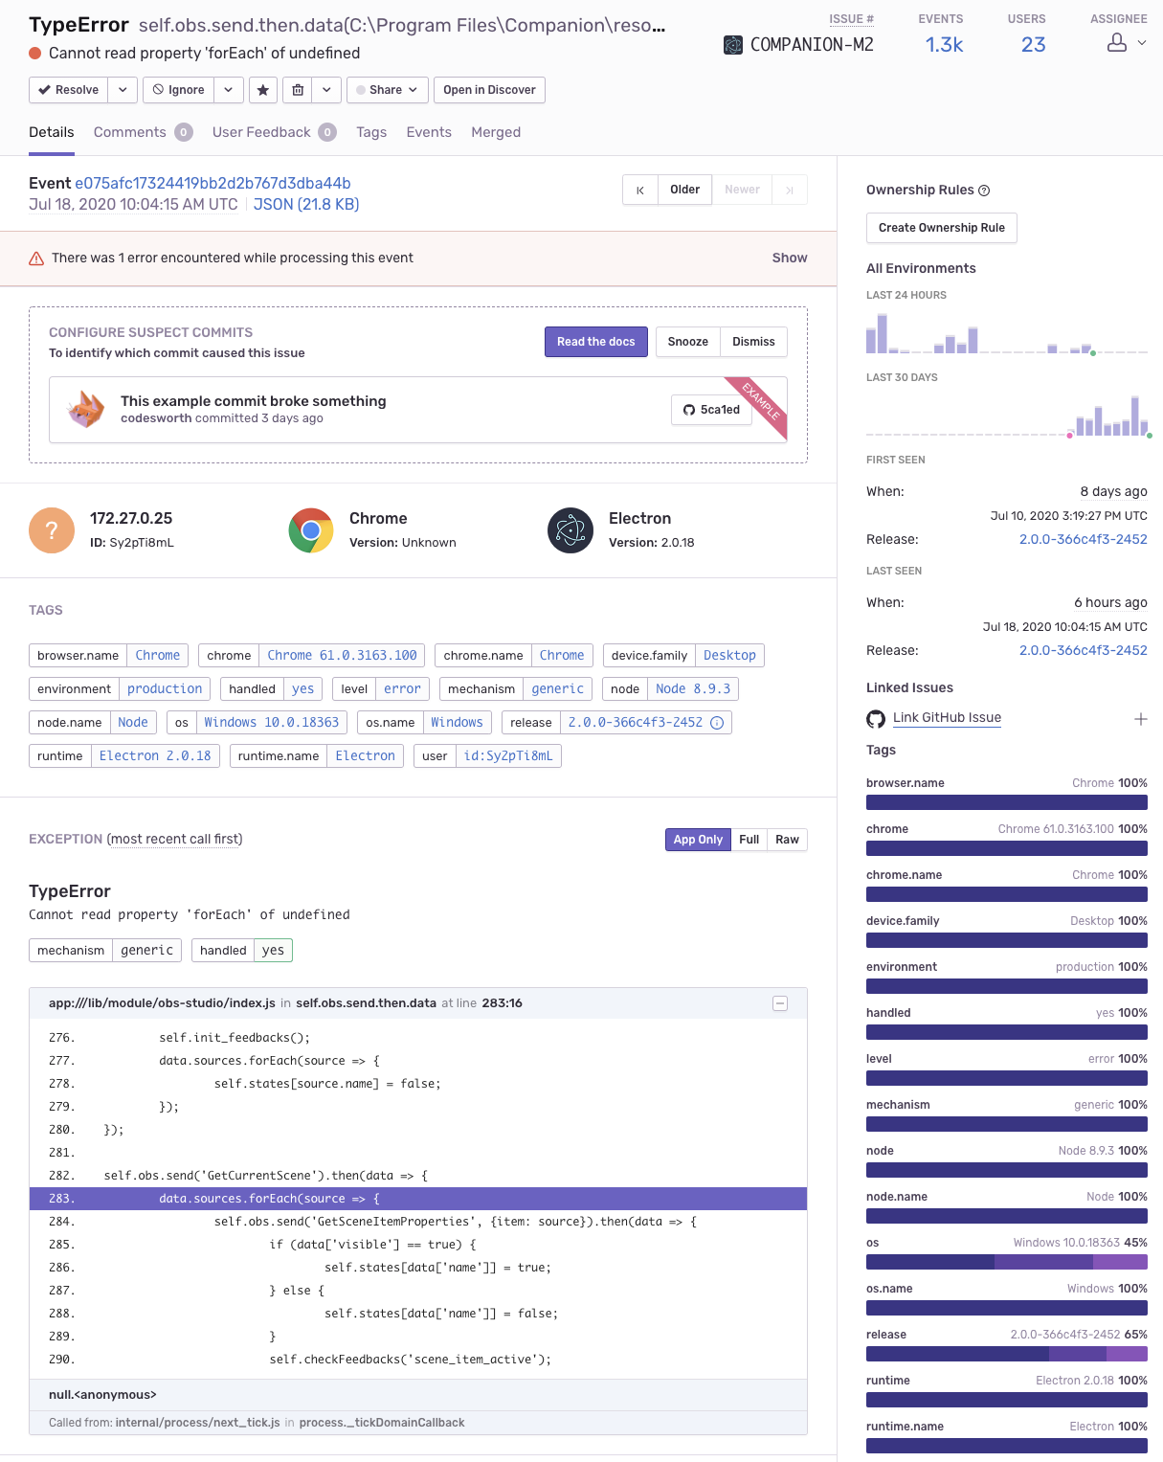The width and height of the screenshot is (1163, 1462).
Task: Open the 5ca1ed GitHub commit button
Action: pyautogui.click(x=711, y=410)
